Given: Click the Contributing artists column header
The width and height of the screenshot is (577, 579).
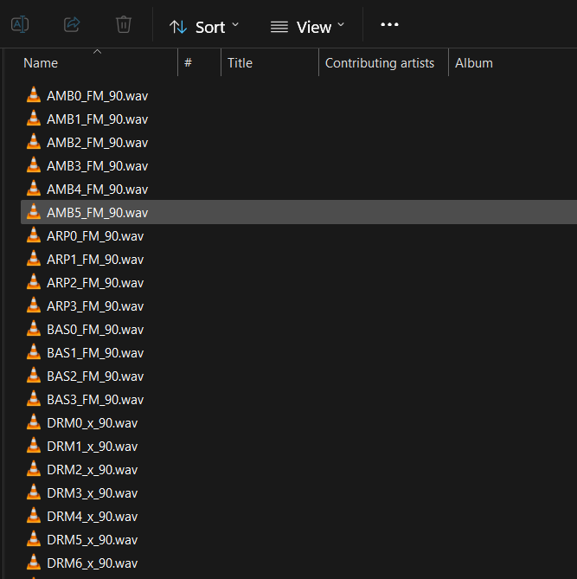Looking at the screenshot, I should (x=380, y=63).
